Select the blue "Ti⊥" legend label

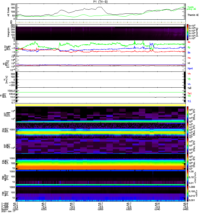[189, 101]
